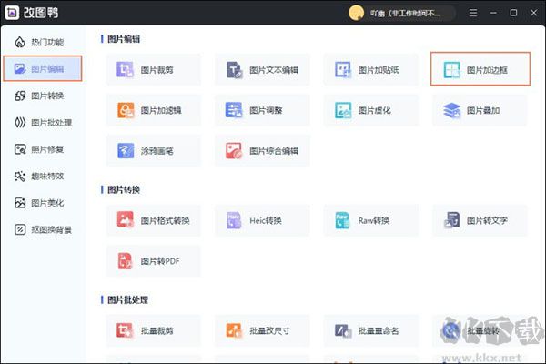Click the user avatar icon
Viewport: 546px width, 364px height.
click(356, 13)
